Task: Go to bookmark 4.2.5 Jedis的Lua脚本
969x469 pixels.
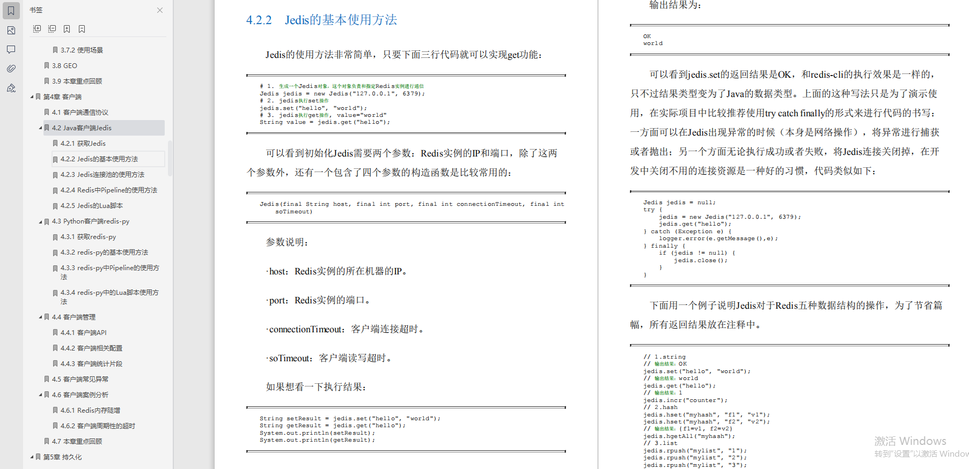Action: [x=92, y=206]
